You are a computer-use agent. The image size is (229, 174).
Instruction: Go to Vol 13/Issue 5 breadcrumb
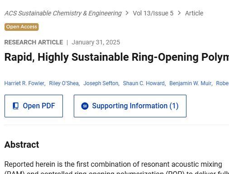tap(153, 13)
